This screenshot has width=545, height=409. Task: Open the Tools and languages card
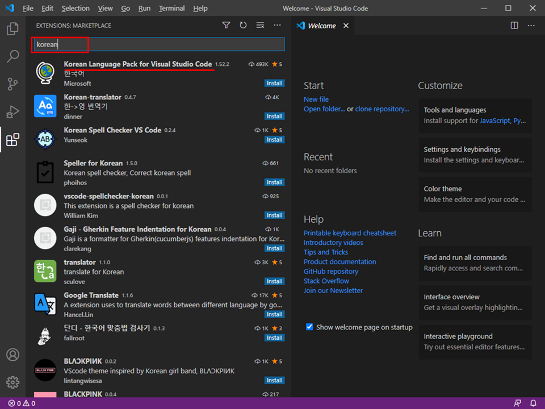click(x=475, y=116)
